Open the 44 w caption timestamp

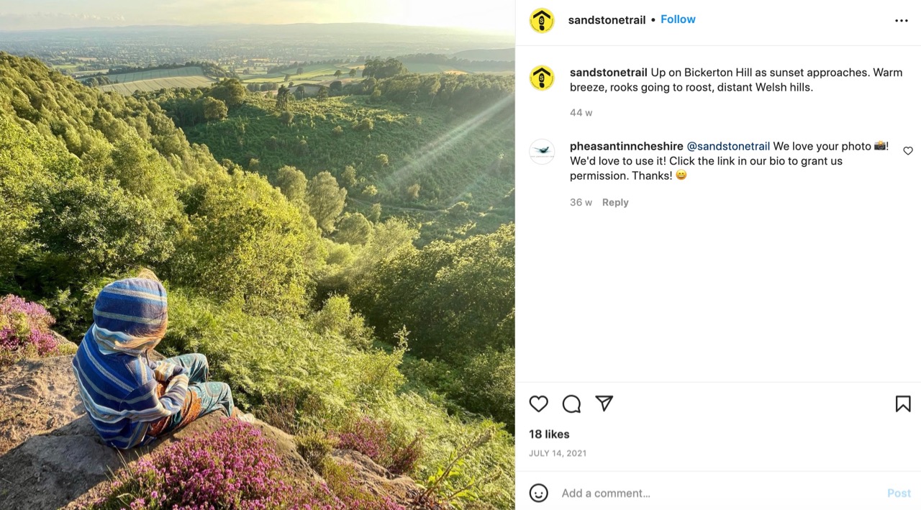(x=581, y=113)
